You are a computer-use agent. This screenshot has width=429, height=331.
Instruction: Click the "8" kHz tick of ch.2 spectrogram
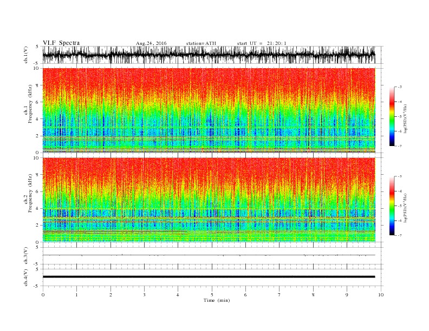coord(38,175)
